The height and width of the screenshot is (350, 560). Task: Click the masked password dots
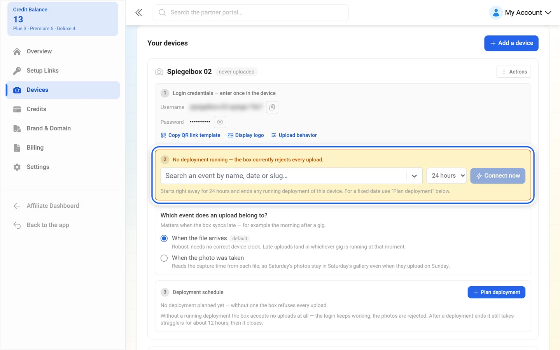[x=200, y=122]
